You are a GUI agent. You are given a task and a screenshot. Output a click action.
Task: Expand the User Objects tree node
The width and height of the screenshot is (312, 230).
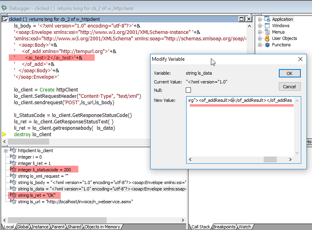pyautogui.click(x=260, y=38)
